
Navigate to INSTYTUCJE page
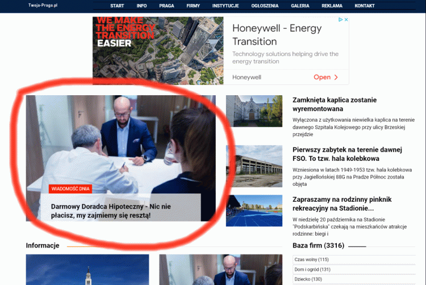(x=225, y=6)
